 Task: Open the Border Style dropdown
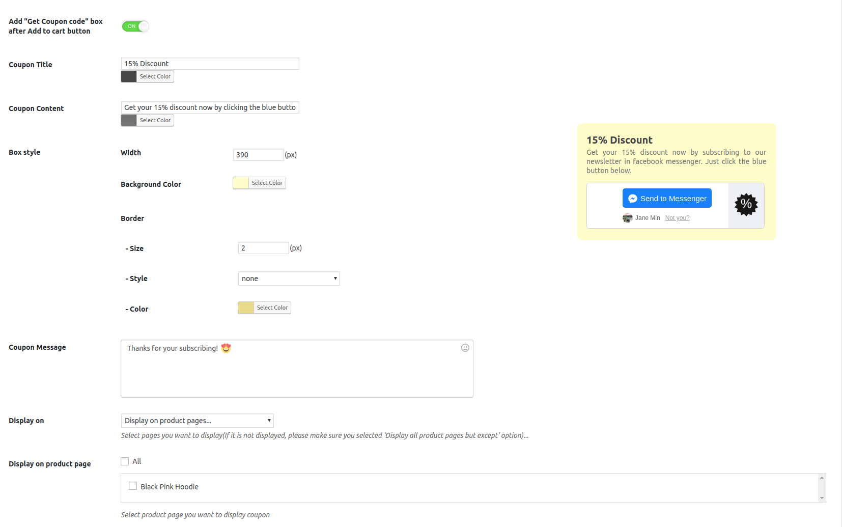pyautogui.click(x=289, y=279)
